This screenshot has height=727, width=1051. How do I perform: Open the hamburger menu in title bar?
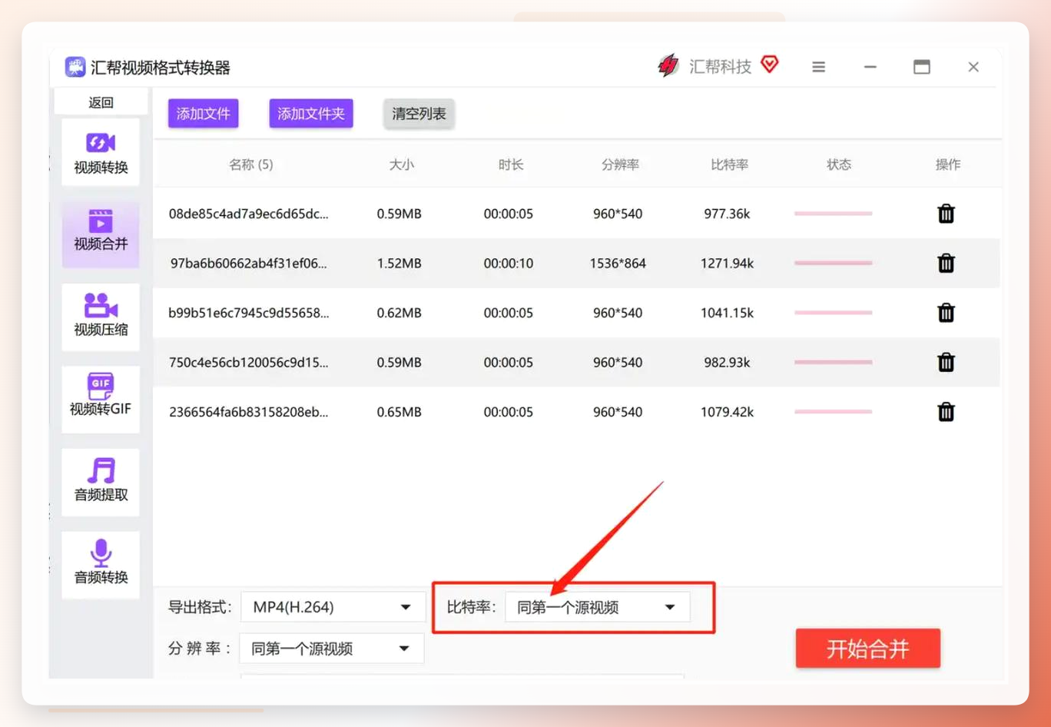pos(819,67)
